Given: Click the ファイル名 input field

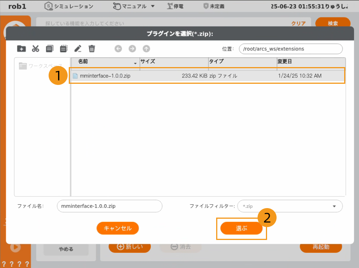Looking at the screenshot, I should [109, 206].
